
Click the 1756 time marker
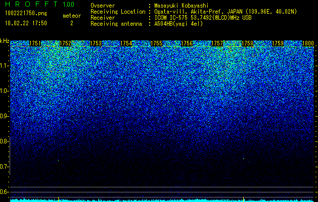(187, 43)
